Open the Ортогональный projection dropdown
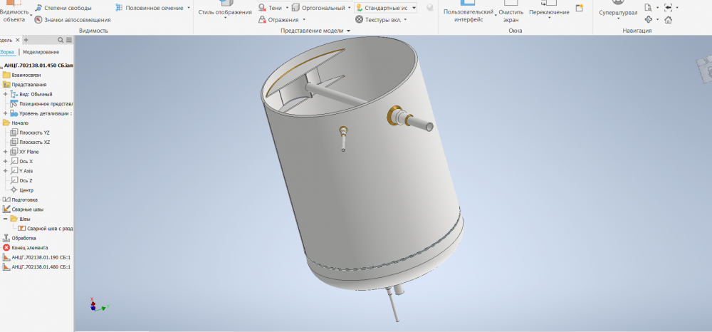 pos(350,8)
